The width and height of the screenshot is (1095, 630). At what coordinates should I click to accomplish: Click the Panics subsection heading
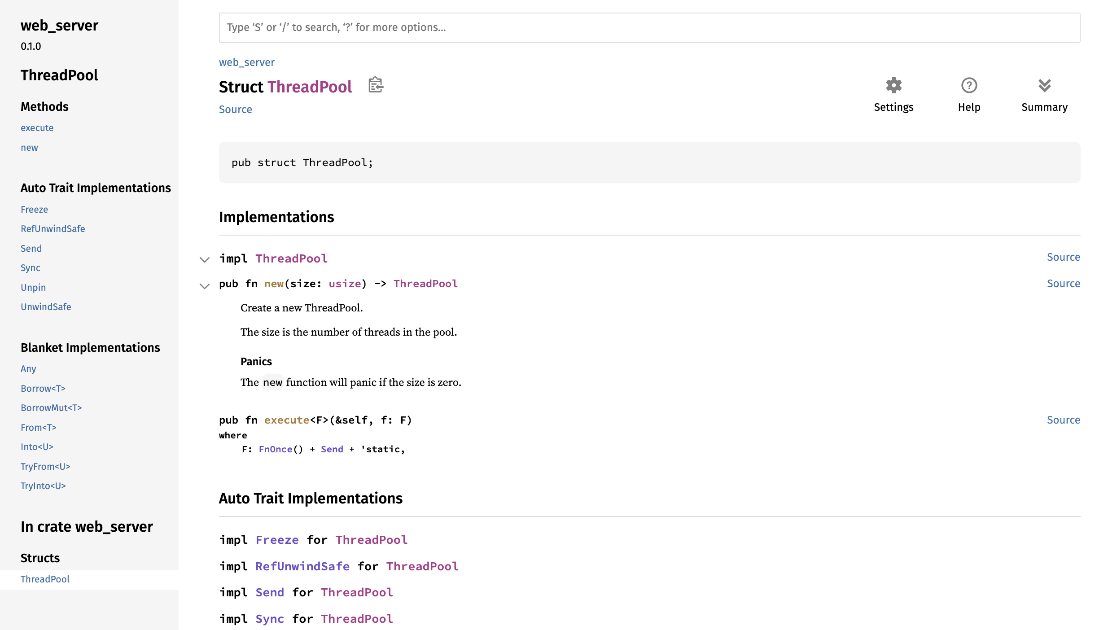[x=256, y=362]
